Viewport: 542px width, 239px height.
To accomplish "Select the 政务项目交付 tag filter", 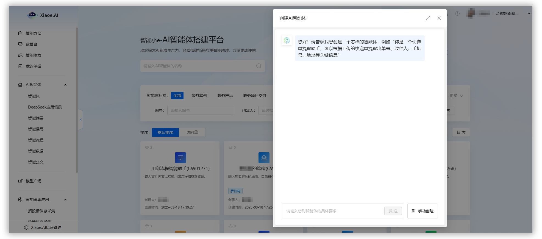I will click(255, 96).
